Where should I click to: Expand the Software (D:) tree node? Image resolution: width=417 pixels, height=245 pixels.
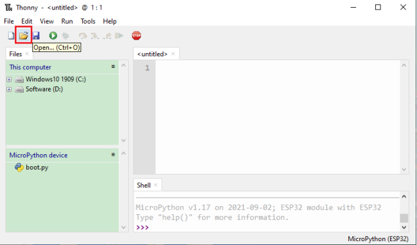(9, 90)
